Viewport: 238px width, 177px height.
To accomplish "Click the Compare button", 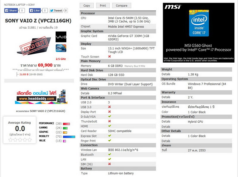I will tap(122, 6).
